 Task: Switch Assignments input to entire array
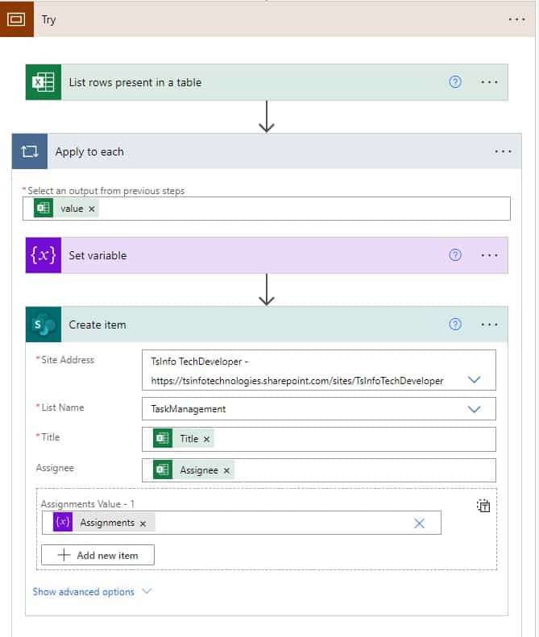point(483,506)
